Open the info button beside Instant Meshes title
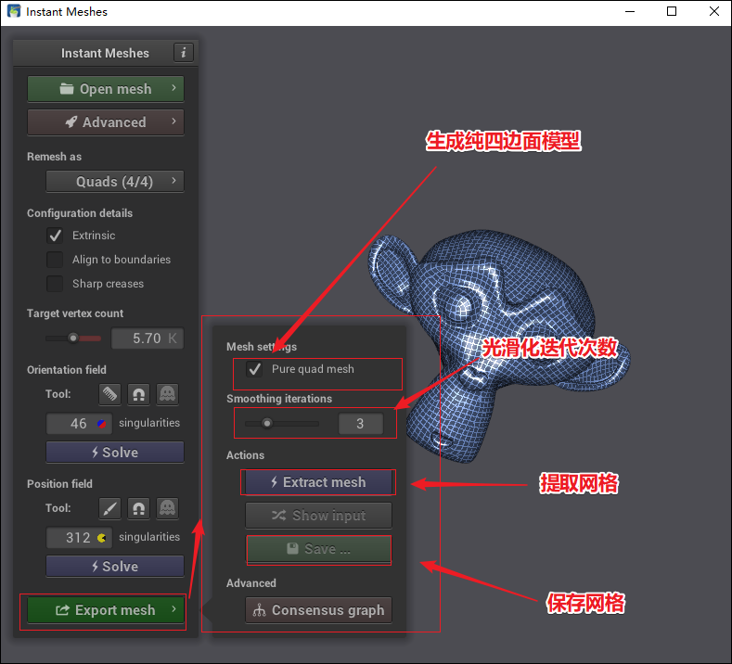Screen dimensions: 732x664 tap(184, 53)
